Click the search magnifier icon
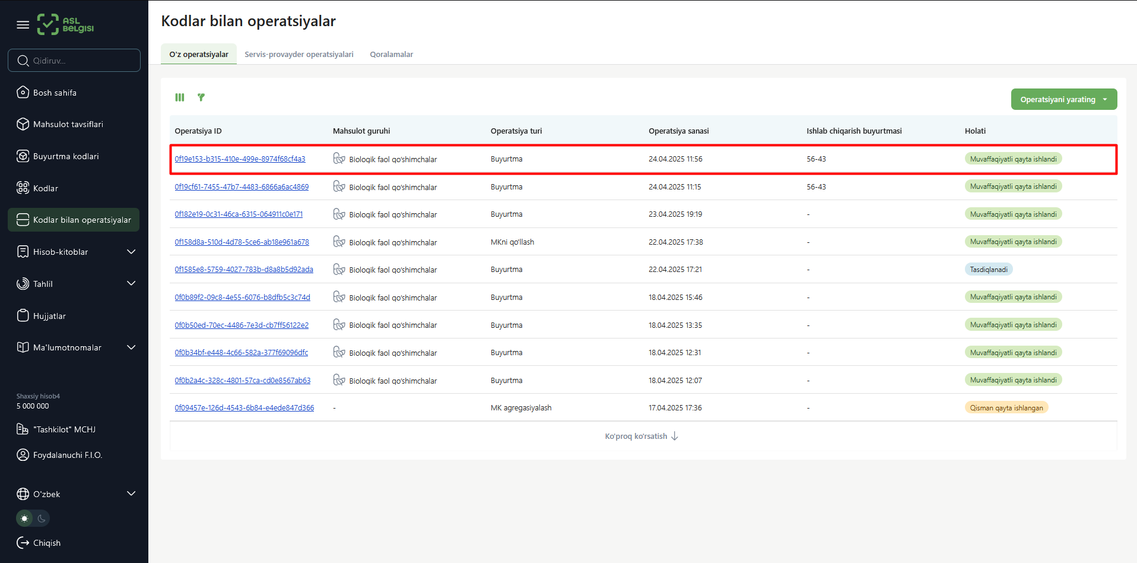 tap(23, 61)
